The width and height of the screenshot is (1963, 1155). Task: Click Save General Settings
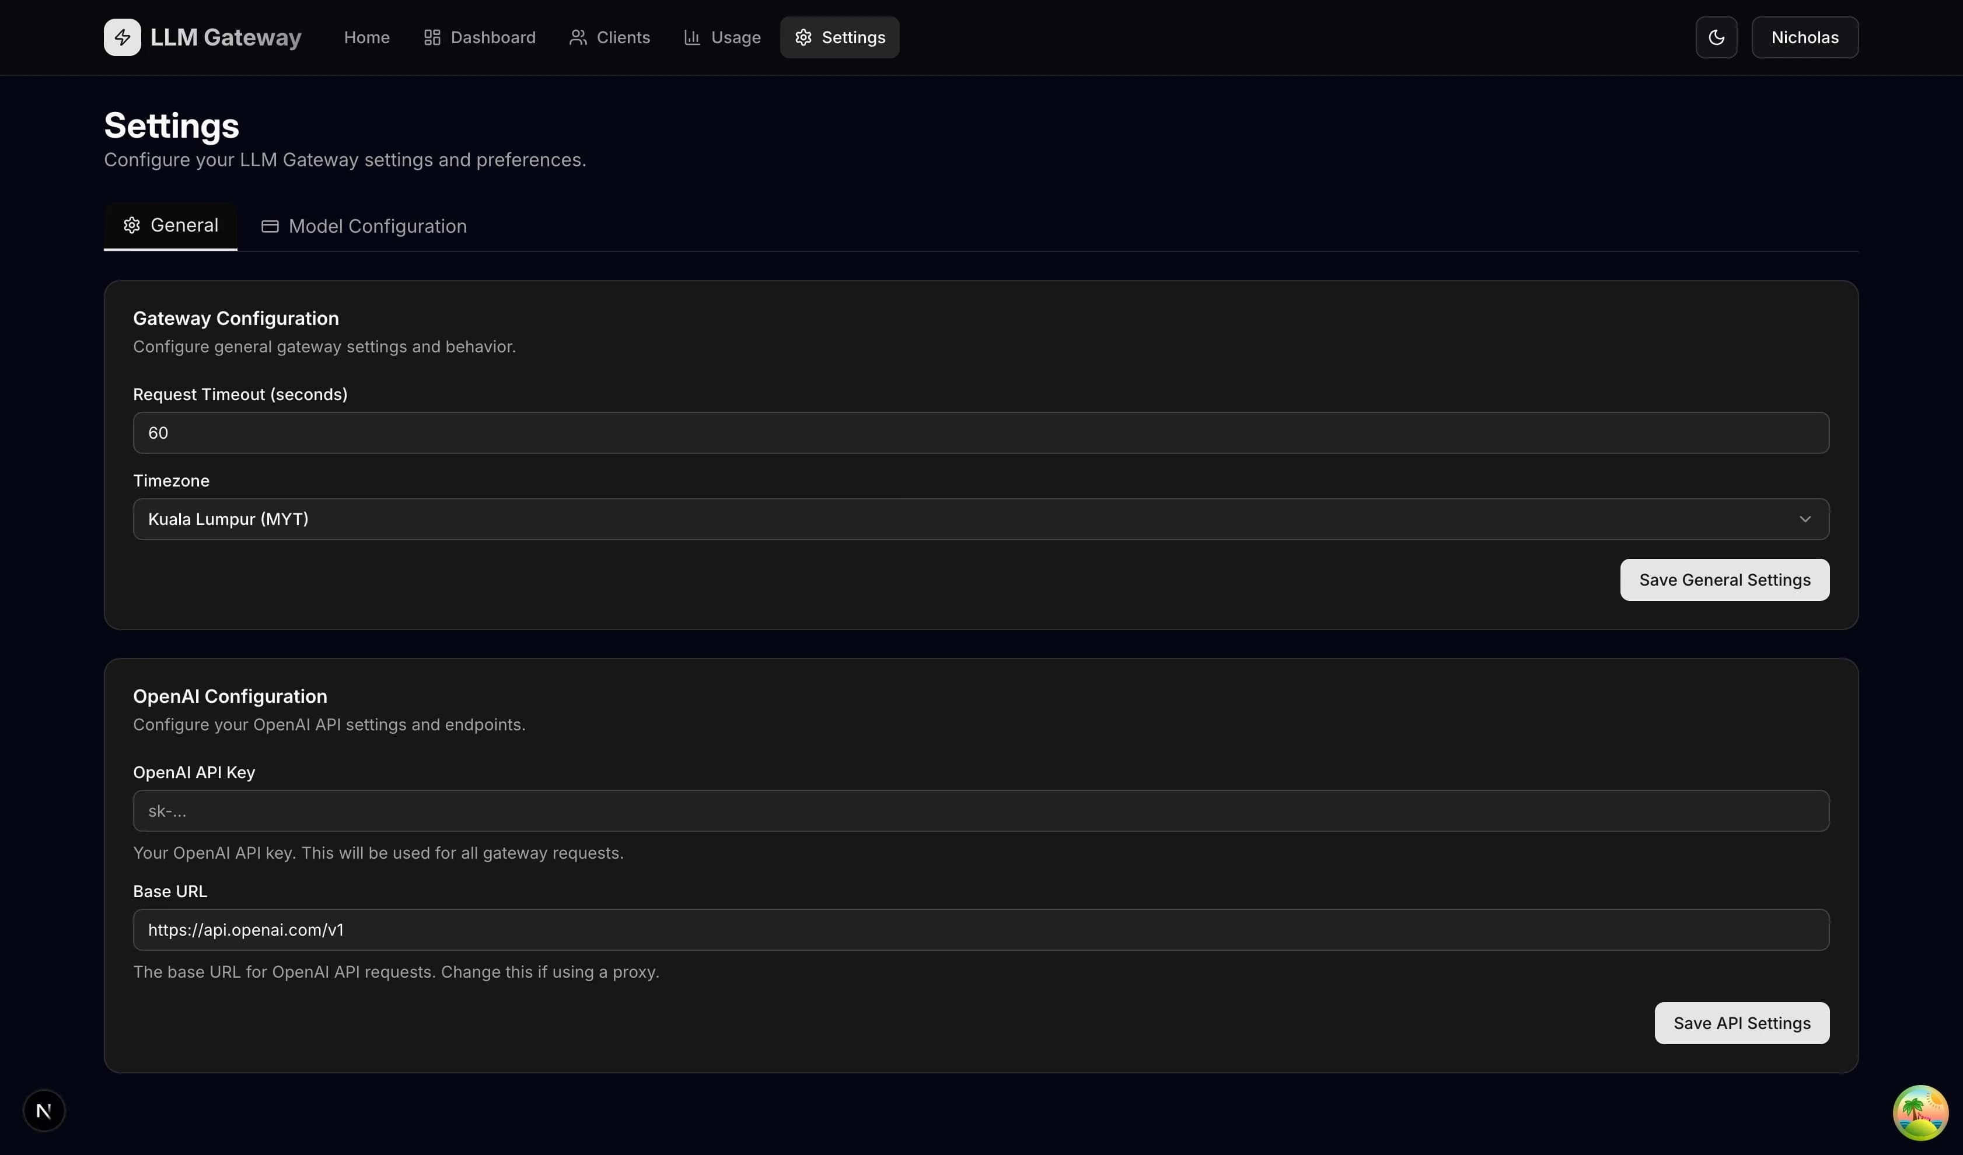click(x=1724, y=579)
